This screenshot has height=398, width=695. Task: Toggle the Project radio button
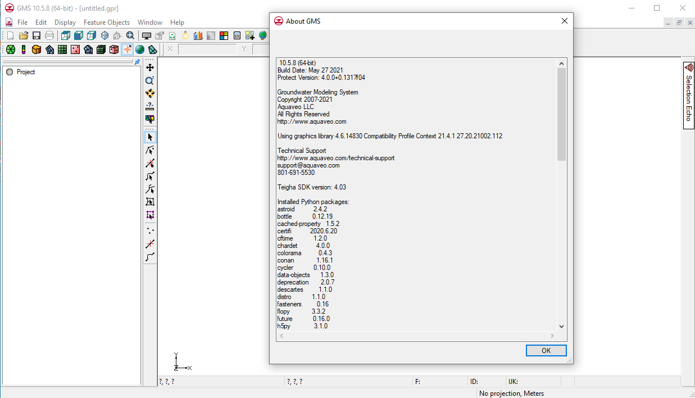click(x=9, y=71)
